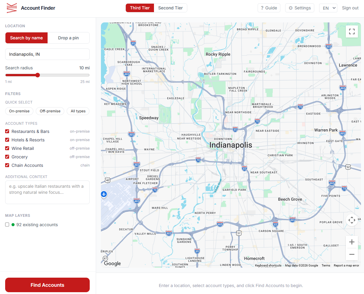Select Drop a pin mode

(68, 38)
